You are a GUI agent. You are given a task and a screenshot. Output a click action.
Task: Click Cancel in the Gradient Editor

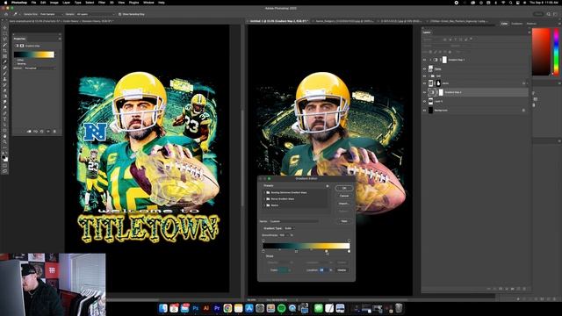(344, 196)
